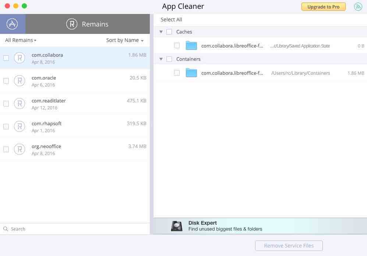Viewport: 367px width, 256px height.
Task: Click the R icon beside com.readitlater
Action: point(20,104)
